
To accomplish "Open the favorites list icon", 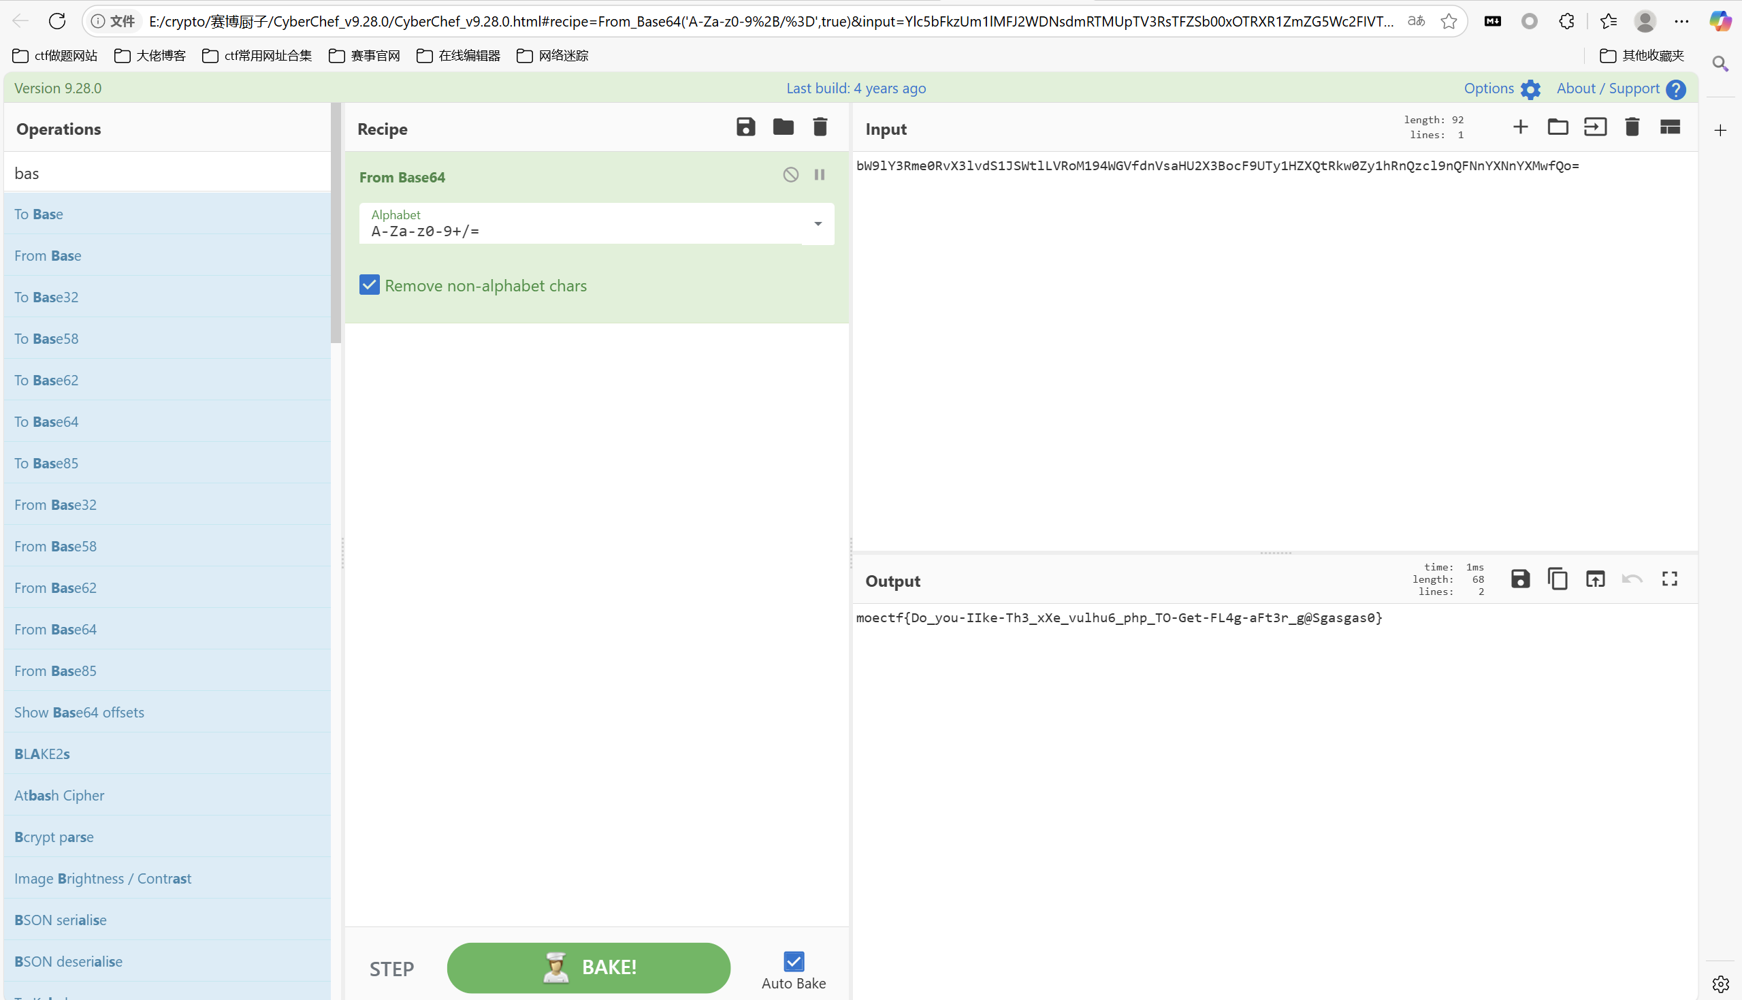I will pos(1608,21).
